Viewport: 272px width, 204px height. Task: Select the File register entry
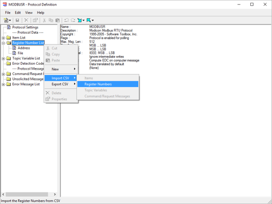tap(20, 53)
